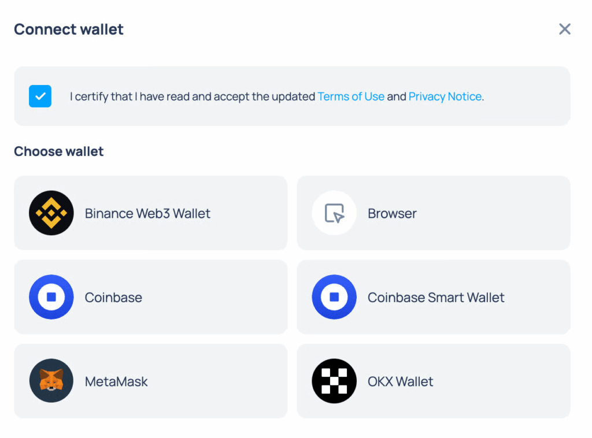The width and height of the screenshot is (592, 438).
Task: Click the MetaMask fox icon
Action: [51, 381]
